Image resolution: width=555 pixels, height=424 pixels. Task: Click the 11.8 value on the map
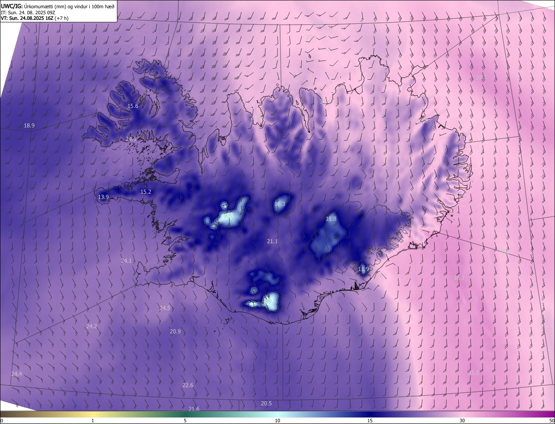[331, 219]
